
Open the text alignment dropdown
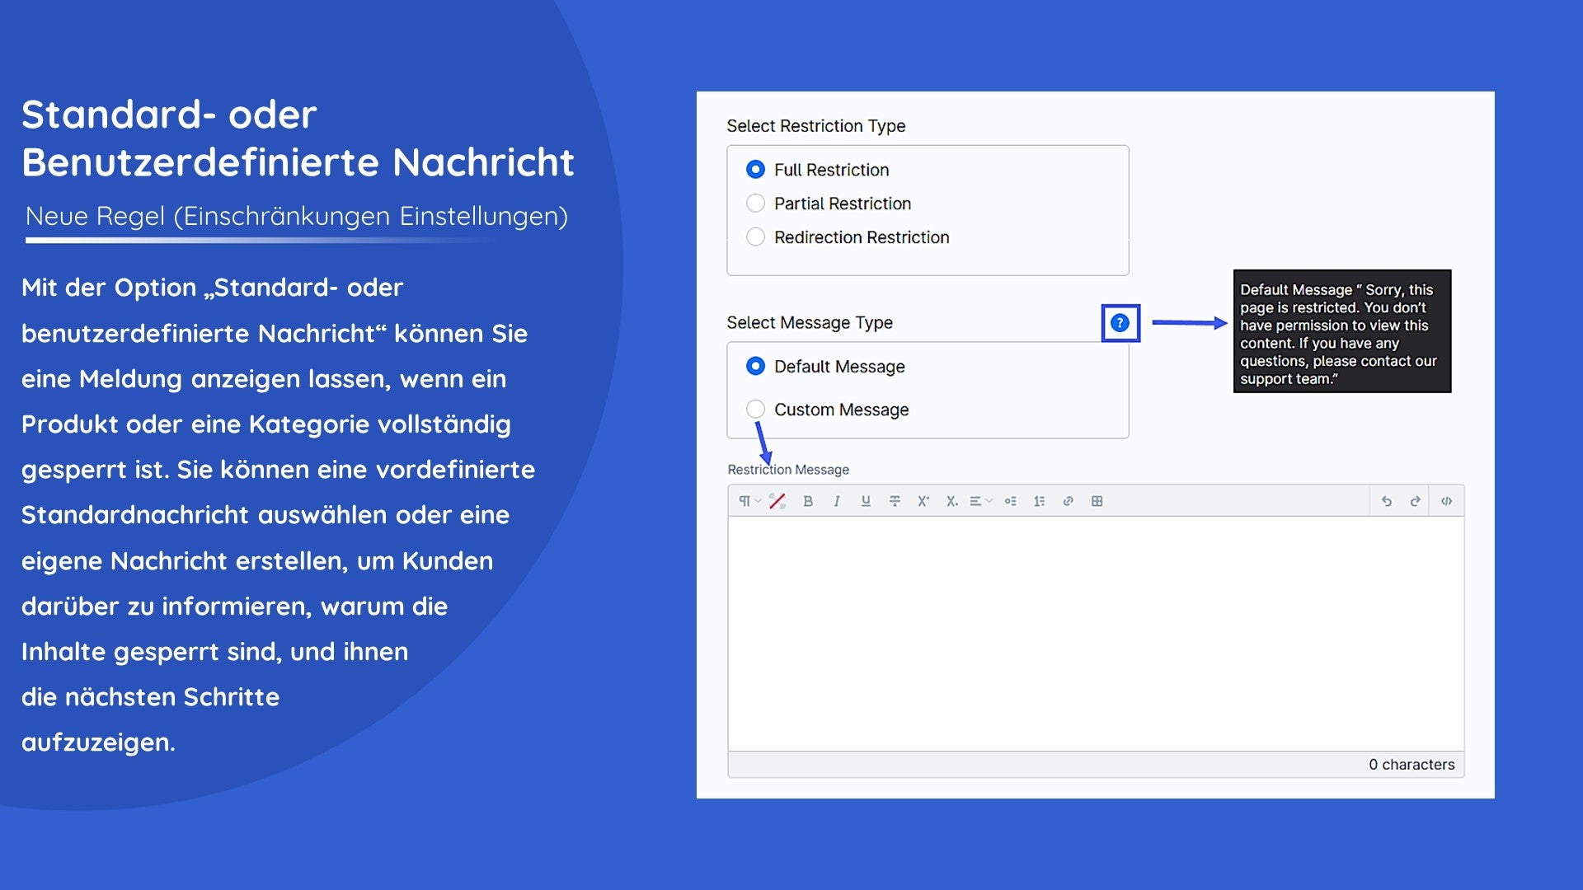pos(980,501)
